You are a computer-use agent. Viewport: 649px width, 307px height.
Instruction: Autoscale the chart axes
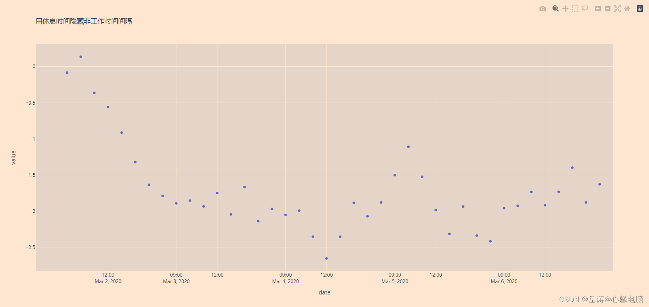(617, 9)
